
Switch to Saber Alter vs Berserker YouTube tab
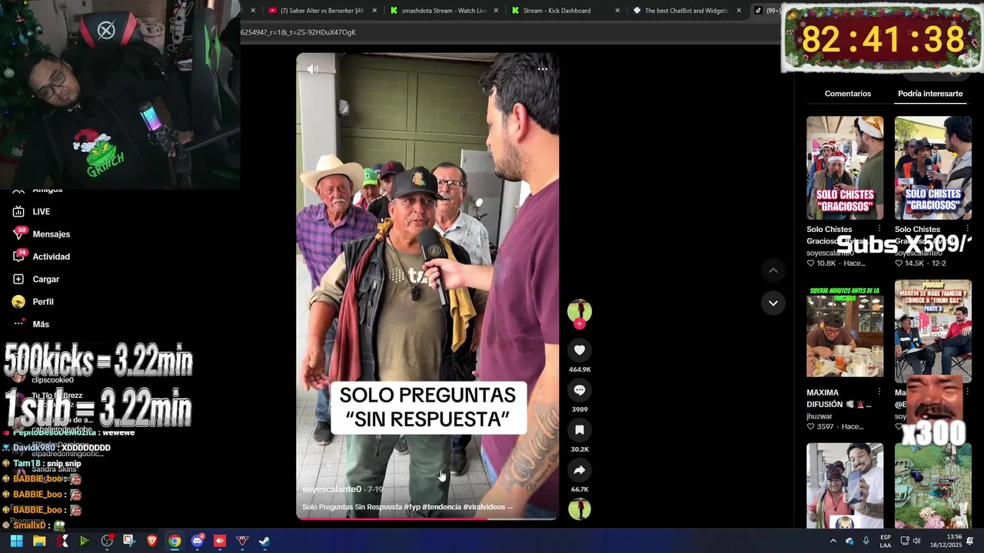click(x=322, y=11)
